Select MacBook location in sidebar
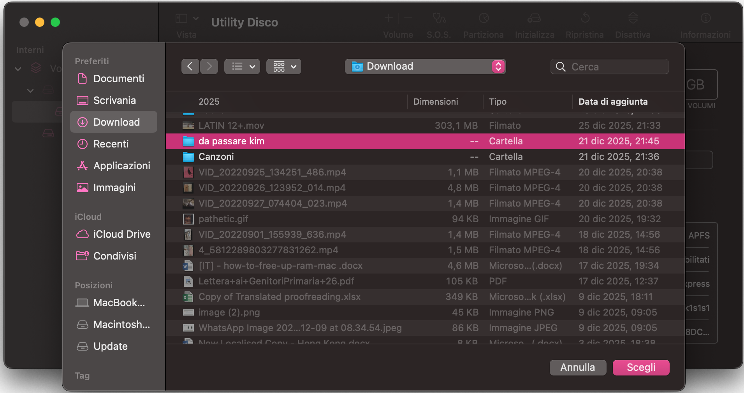The width and height of the screenshot is (744, 393). point(113,303)
